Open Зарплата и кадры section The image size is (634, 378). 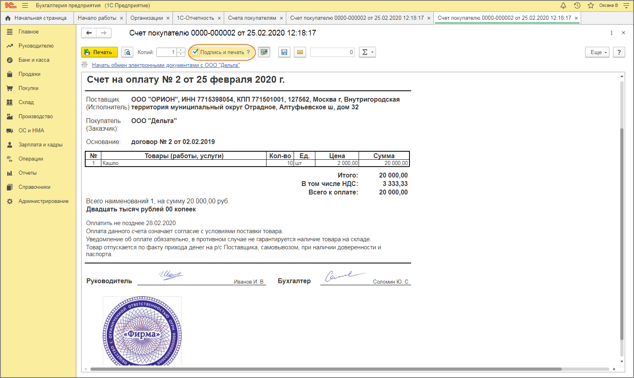(38, 144)
